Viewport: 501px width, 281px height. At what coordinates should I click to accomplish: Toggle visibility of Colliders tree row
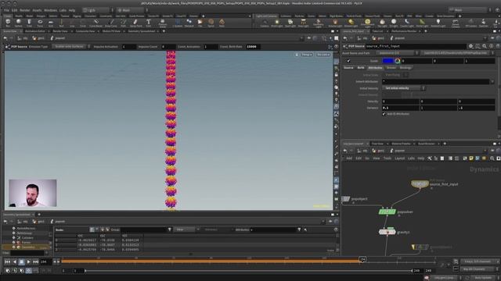click(14, 237)
